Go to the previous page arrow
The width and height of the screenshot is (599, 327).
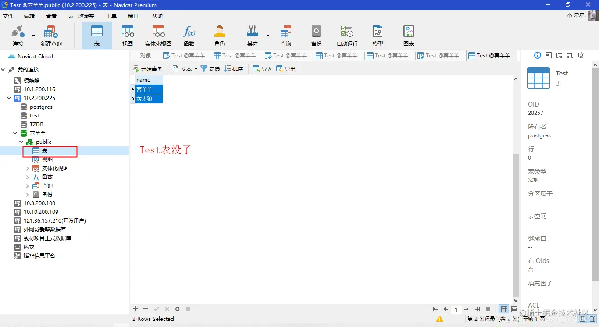click(446, 309)
